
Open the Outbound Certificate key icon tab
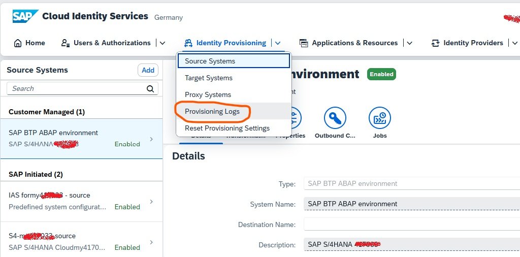(x=335, y=118)
